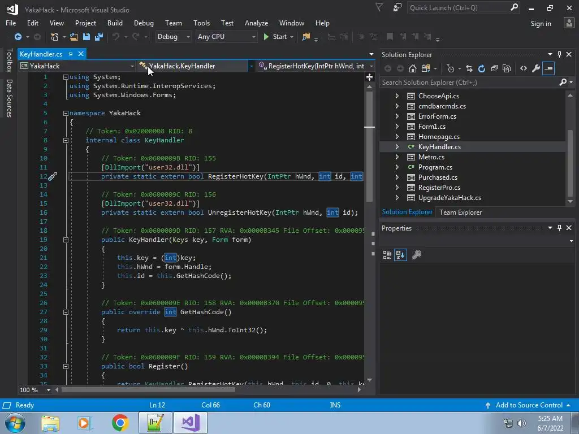Click the search magnifier in Solution Explorer
579x434 pixels.
click(x=563, y=83)
